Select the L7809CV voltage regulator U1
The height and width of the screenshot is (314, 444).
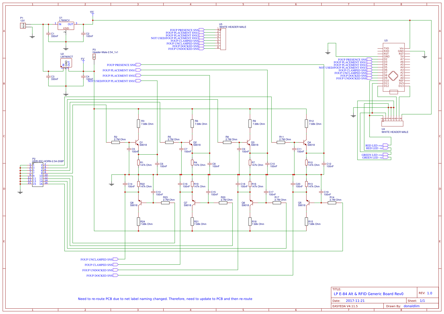click(66, 26)
